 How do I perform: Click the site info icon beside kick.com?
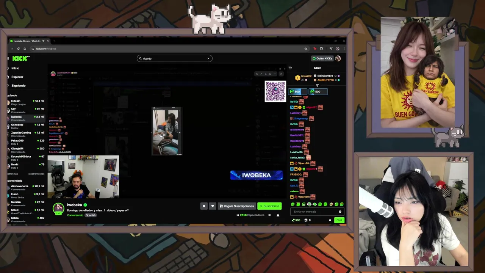tap(33, 49)
